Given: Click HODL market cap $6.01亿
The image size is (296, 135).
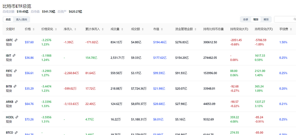Looking at the screenshot, I should (158, 119).
